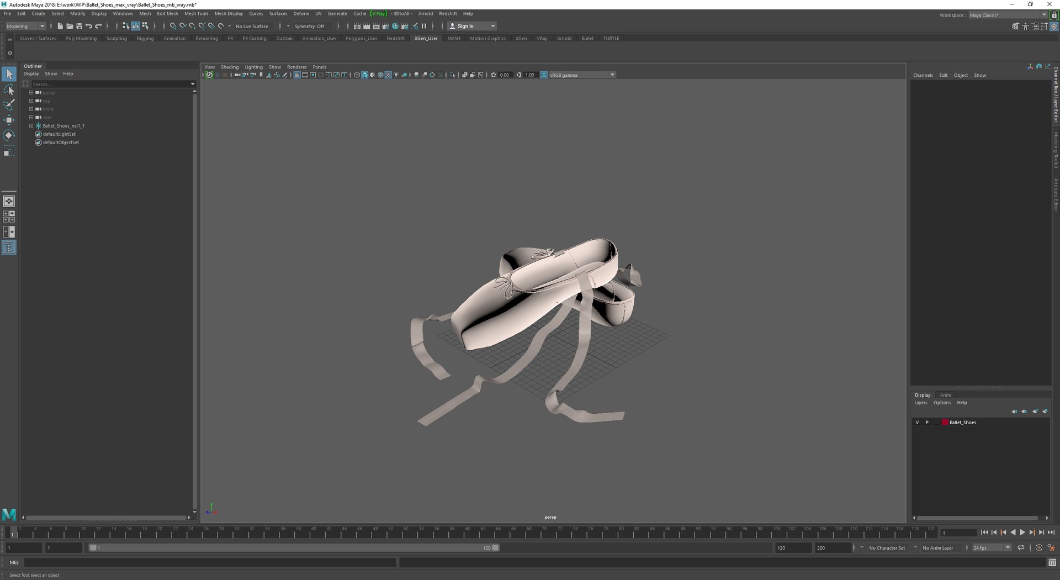Expand the Ballet_Shoes_ncl1_1 node
Image resolution: width=1060 pixels, height=580 pixels.
click(31, 125)
